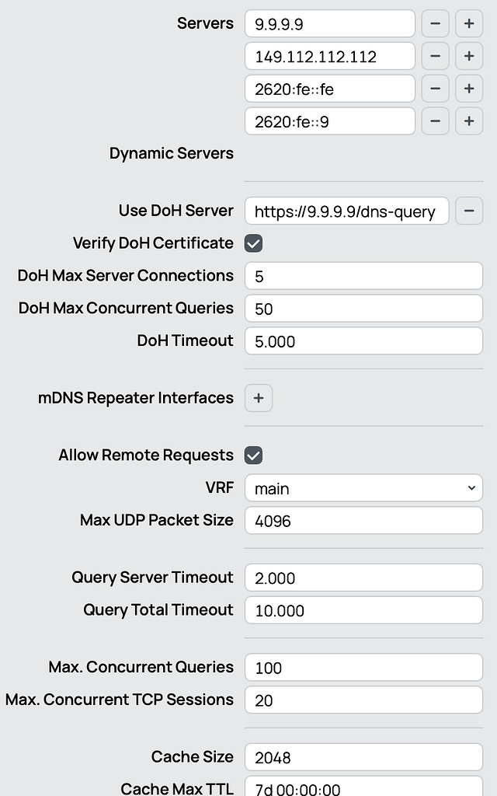The image size is (497, 796).
Task: Remove server 149.112.112.112 with minus button
Action: point(435,56)
